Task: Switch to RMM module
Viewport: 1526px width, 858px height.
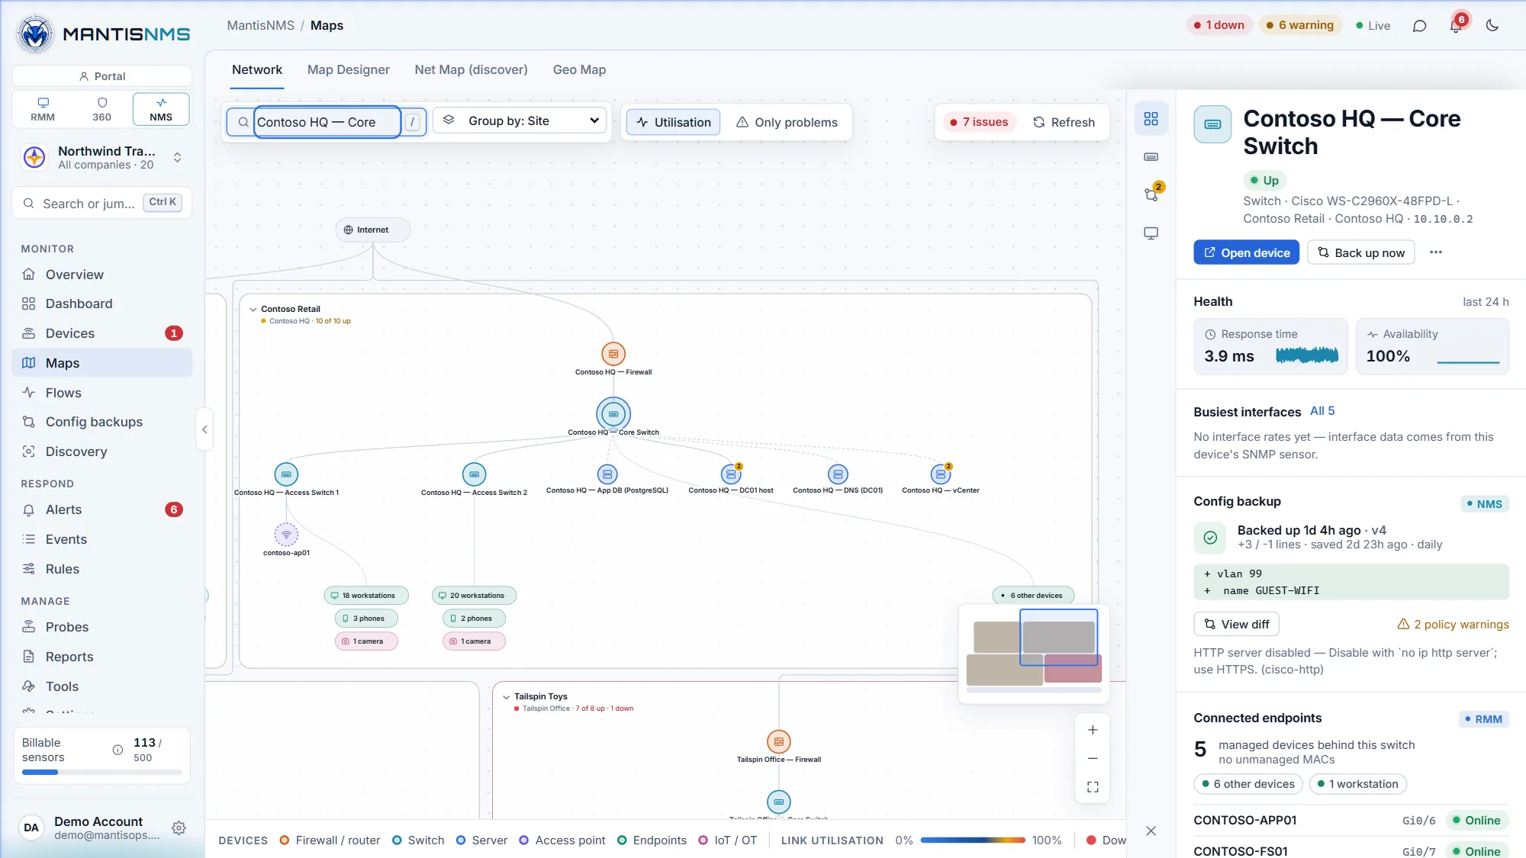Action: [x=43, y=109]
